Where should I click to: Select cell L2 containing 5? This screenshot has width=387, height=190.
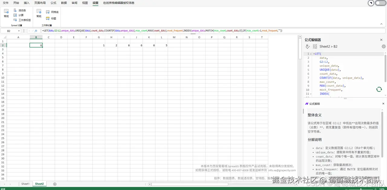[x=161, y=45]
